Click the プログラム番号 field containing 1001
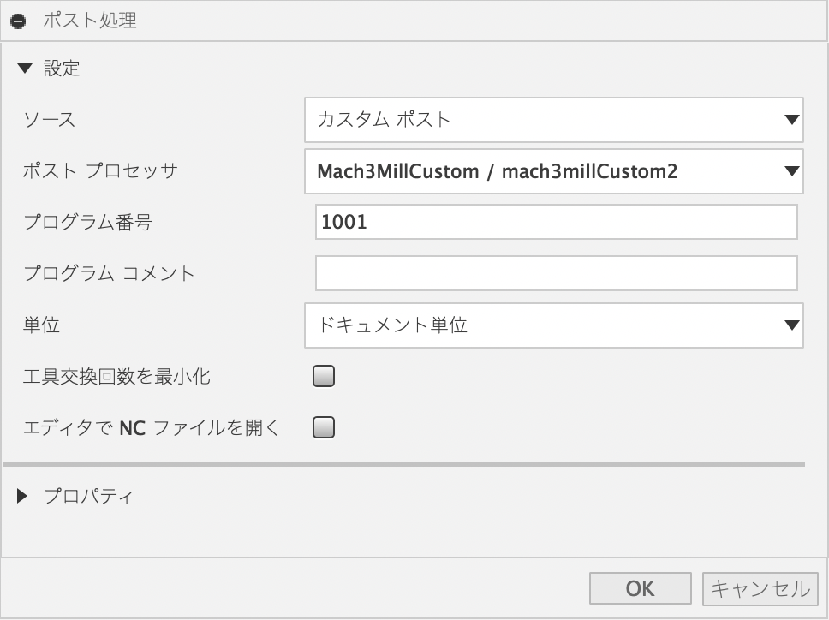Image resolution: width=829 pixels, height=620 pixels. (556, 222)
